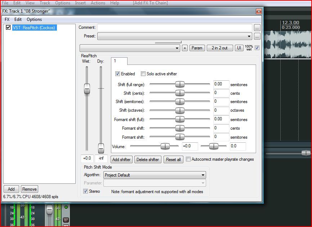Viewport: 312px width, 227px height.
Task: Open the Preset dropdown
Action: 174,36
